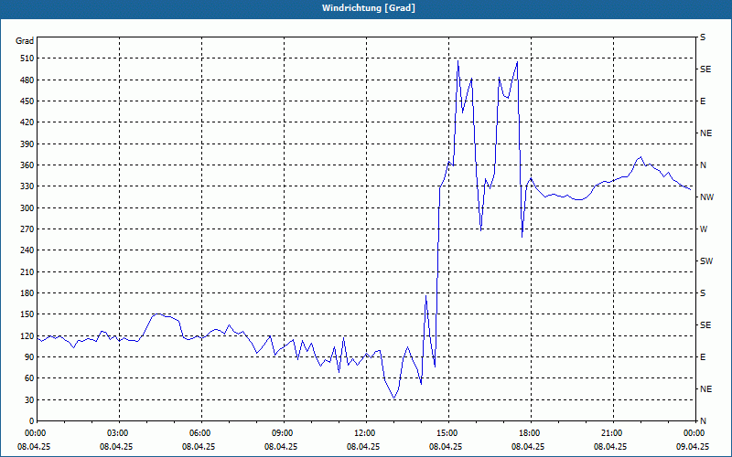Click the 330 y-axis value
This screenshot has width=732, height=457.
click(x=27, y=186)
